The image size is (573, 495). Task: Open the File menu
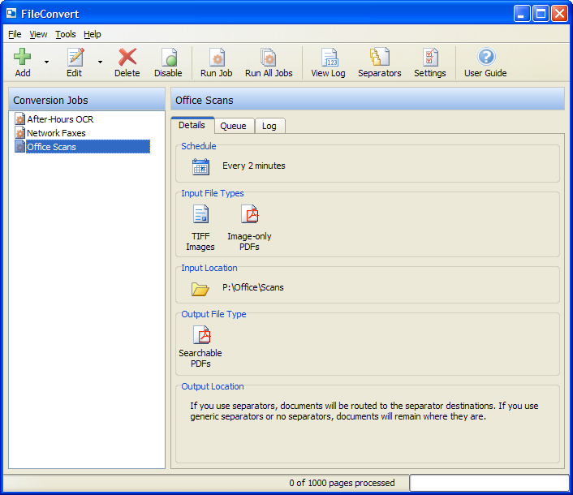pos(15,34)
